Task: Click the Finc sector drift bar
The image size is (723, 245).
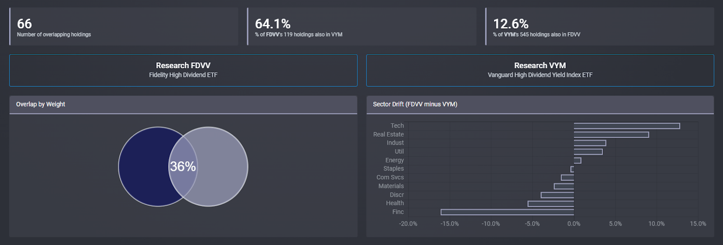Action: (507, 212)
